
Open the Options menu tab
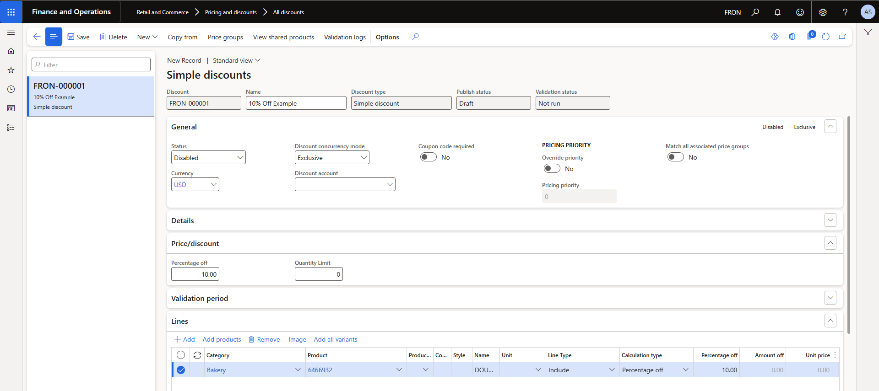click(x=387, y=37)
